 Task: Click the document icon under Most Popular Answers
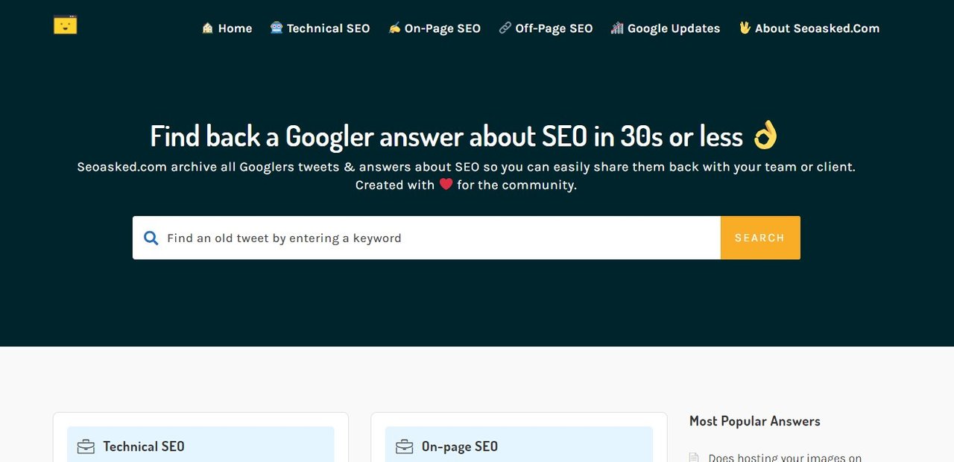click(x=694, y=458)
